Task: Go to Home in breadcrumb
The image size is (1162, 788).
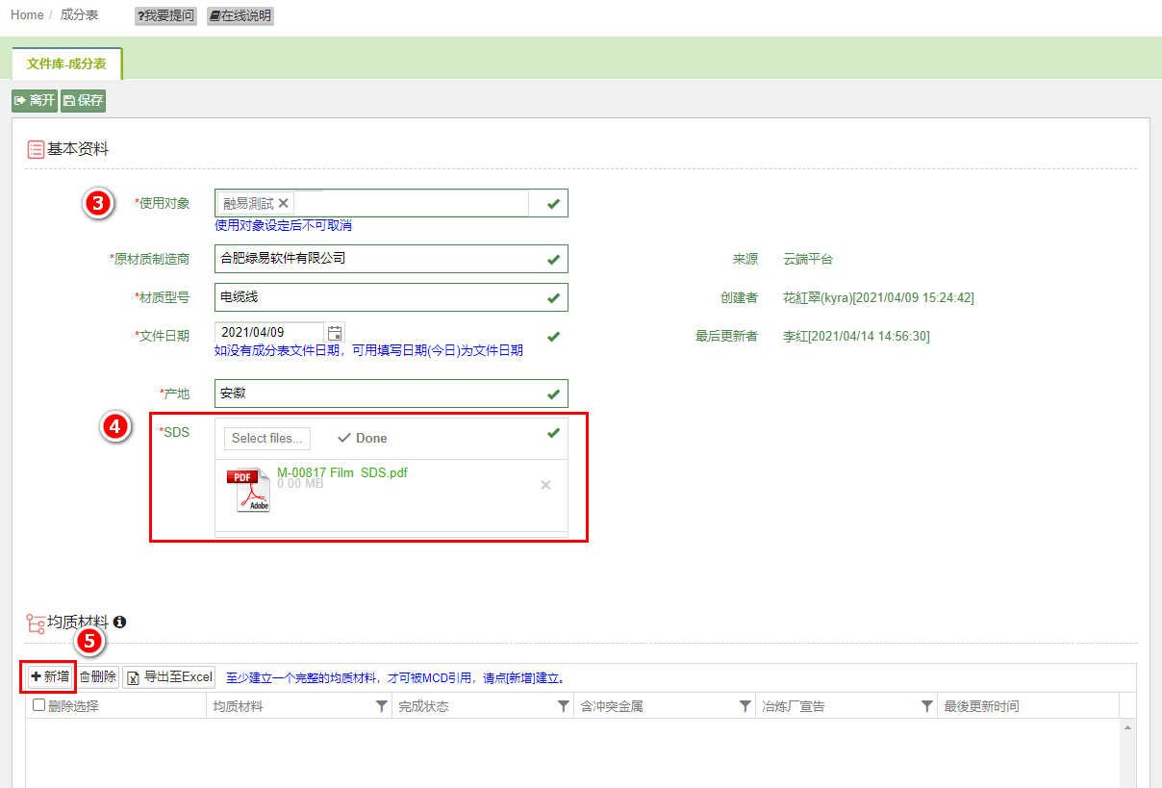Action: point(27,15)
